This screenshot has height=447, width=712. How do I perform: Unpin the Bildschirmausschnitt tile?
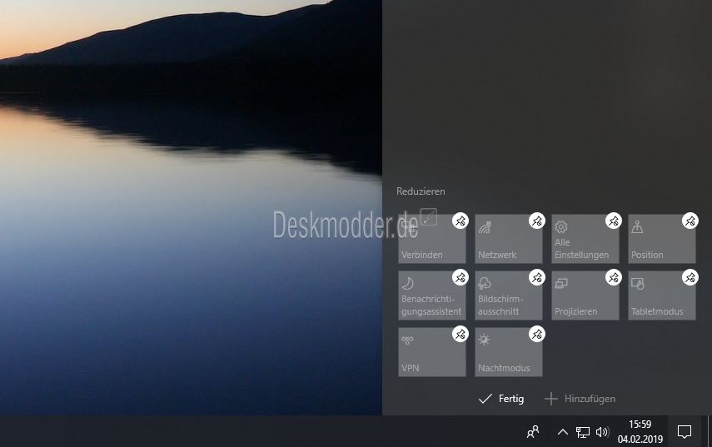[x=537, y=277]
